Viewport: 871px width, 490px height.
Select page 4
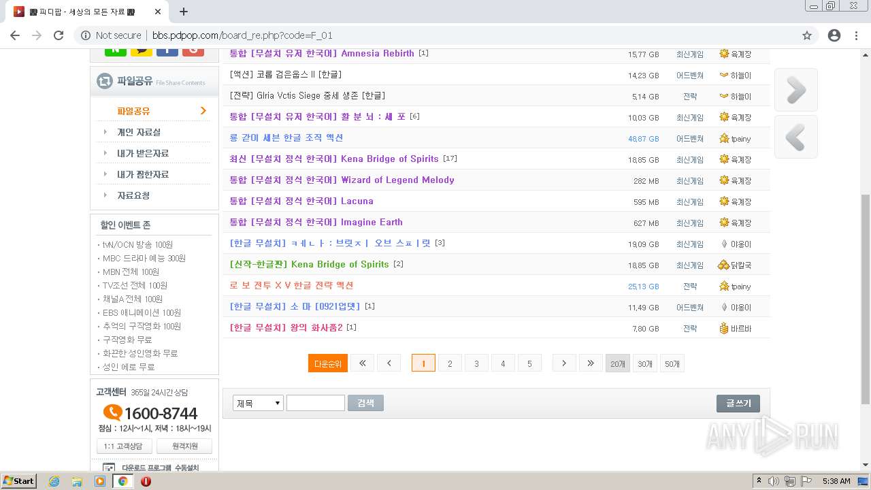tap(503, 363)
